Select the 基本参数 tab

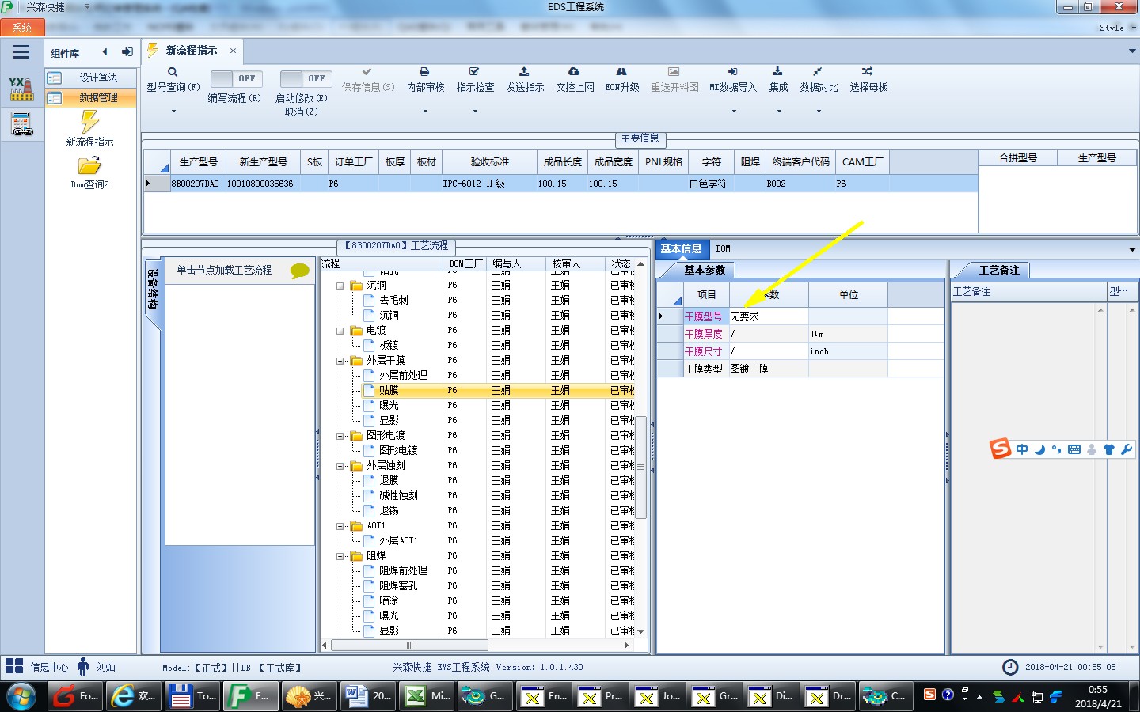[705, 270]
